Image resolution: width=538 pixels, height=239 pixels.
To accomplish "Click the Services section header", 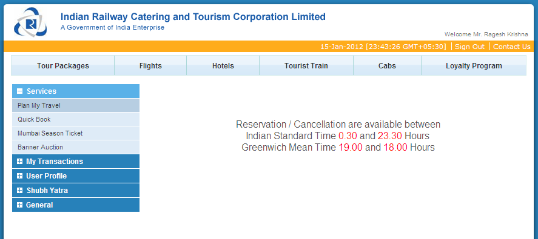I will (76, 91).
